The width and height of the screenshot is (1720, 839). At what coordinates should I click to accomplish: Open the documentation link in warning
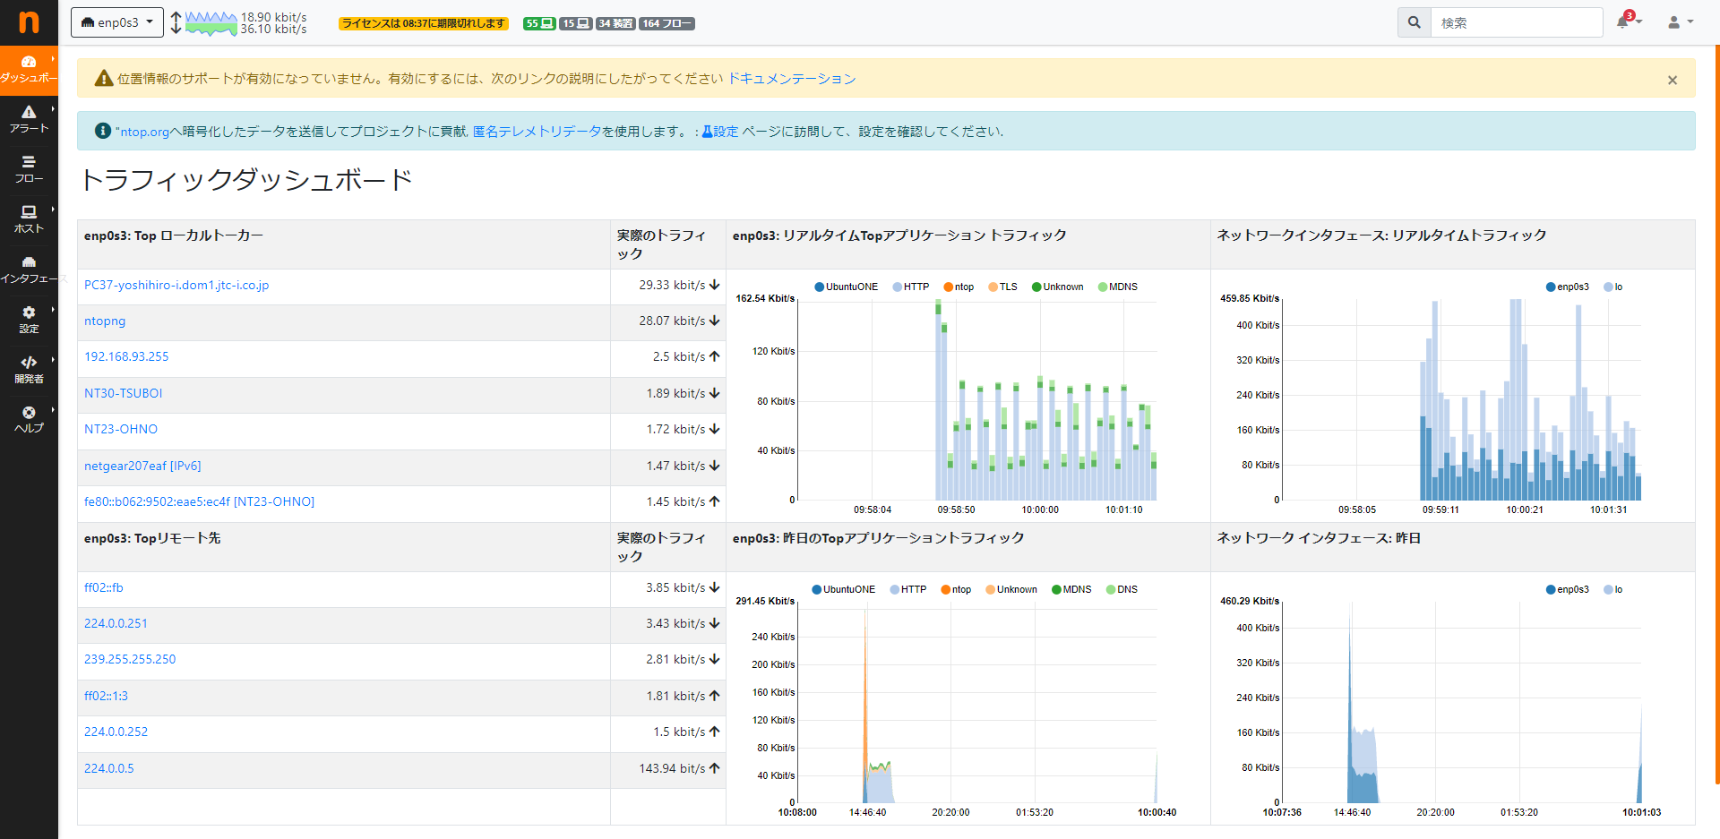[792, 79]
